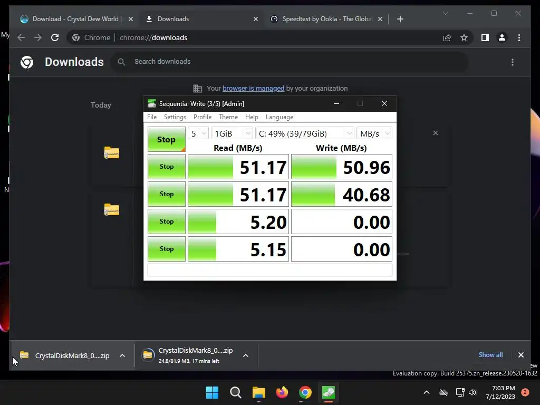Click the Chrome logo beside Downloads title
The width and height of the screenshot is (540, 405).
pos(27,62)
